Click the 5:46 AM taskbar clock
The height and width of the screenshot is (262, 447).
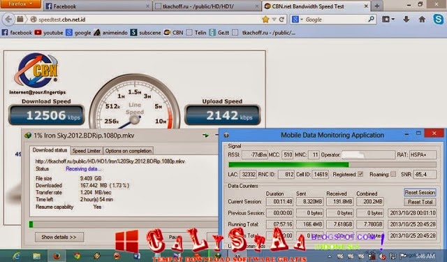point(425,256)
